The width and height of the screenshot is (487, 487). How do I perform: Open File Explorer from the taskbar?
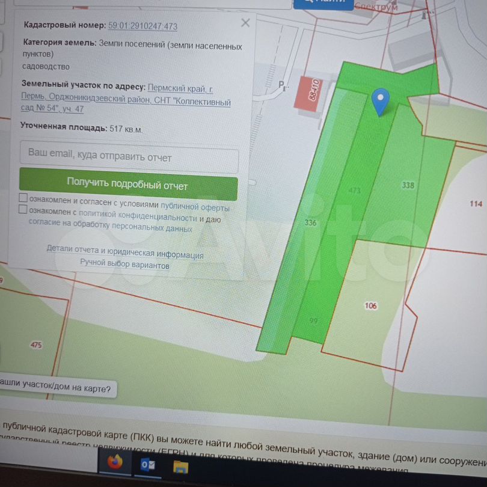[x=180, y=466]
